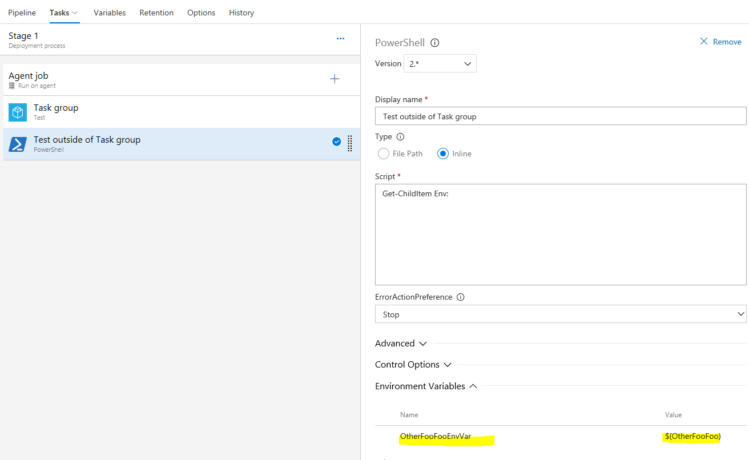
Task: Open the History tab
Action: (x=241, y=13)
